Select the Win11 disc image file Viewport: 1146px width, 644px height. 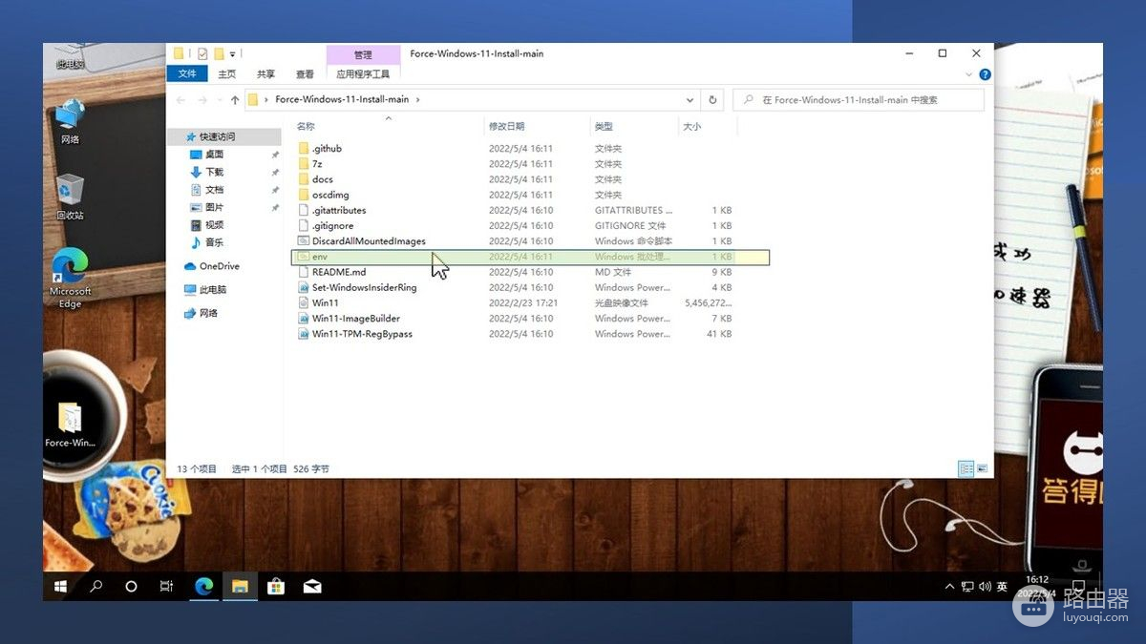(326, 302)
